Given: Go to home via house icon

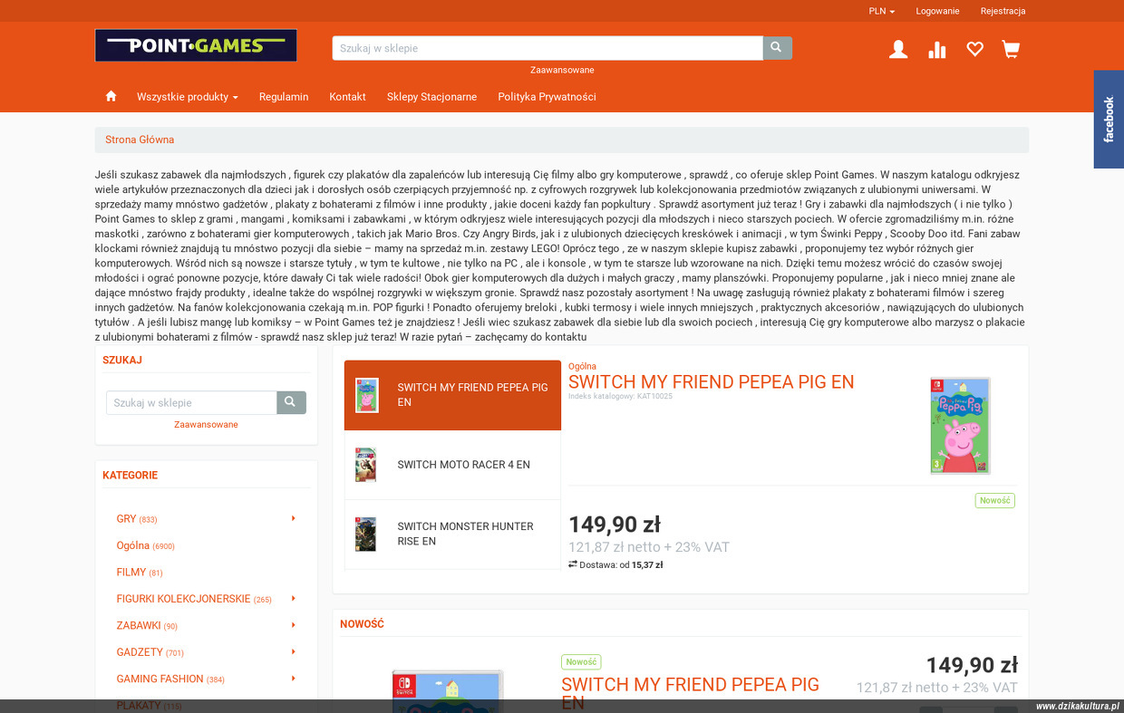Looking at the screenshot, I should [x=111, y=96].
